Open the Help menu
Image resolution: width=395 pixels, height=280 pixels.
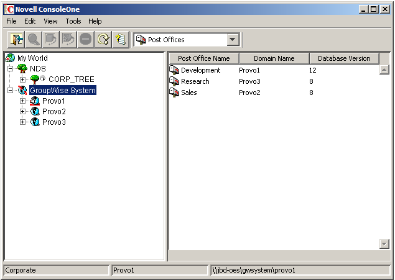[95, 21]
